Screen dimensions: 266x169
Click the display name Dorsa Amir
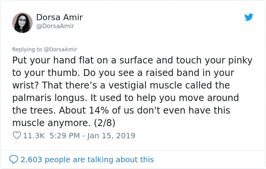59,17
